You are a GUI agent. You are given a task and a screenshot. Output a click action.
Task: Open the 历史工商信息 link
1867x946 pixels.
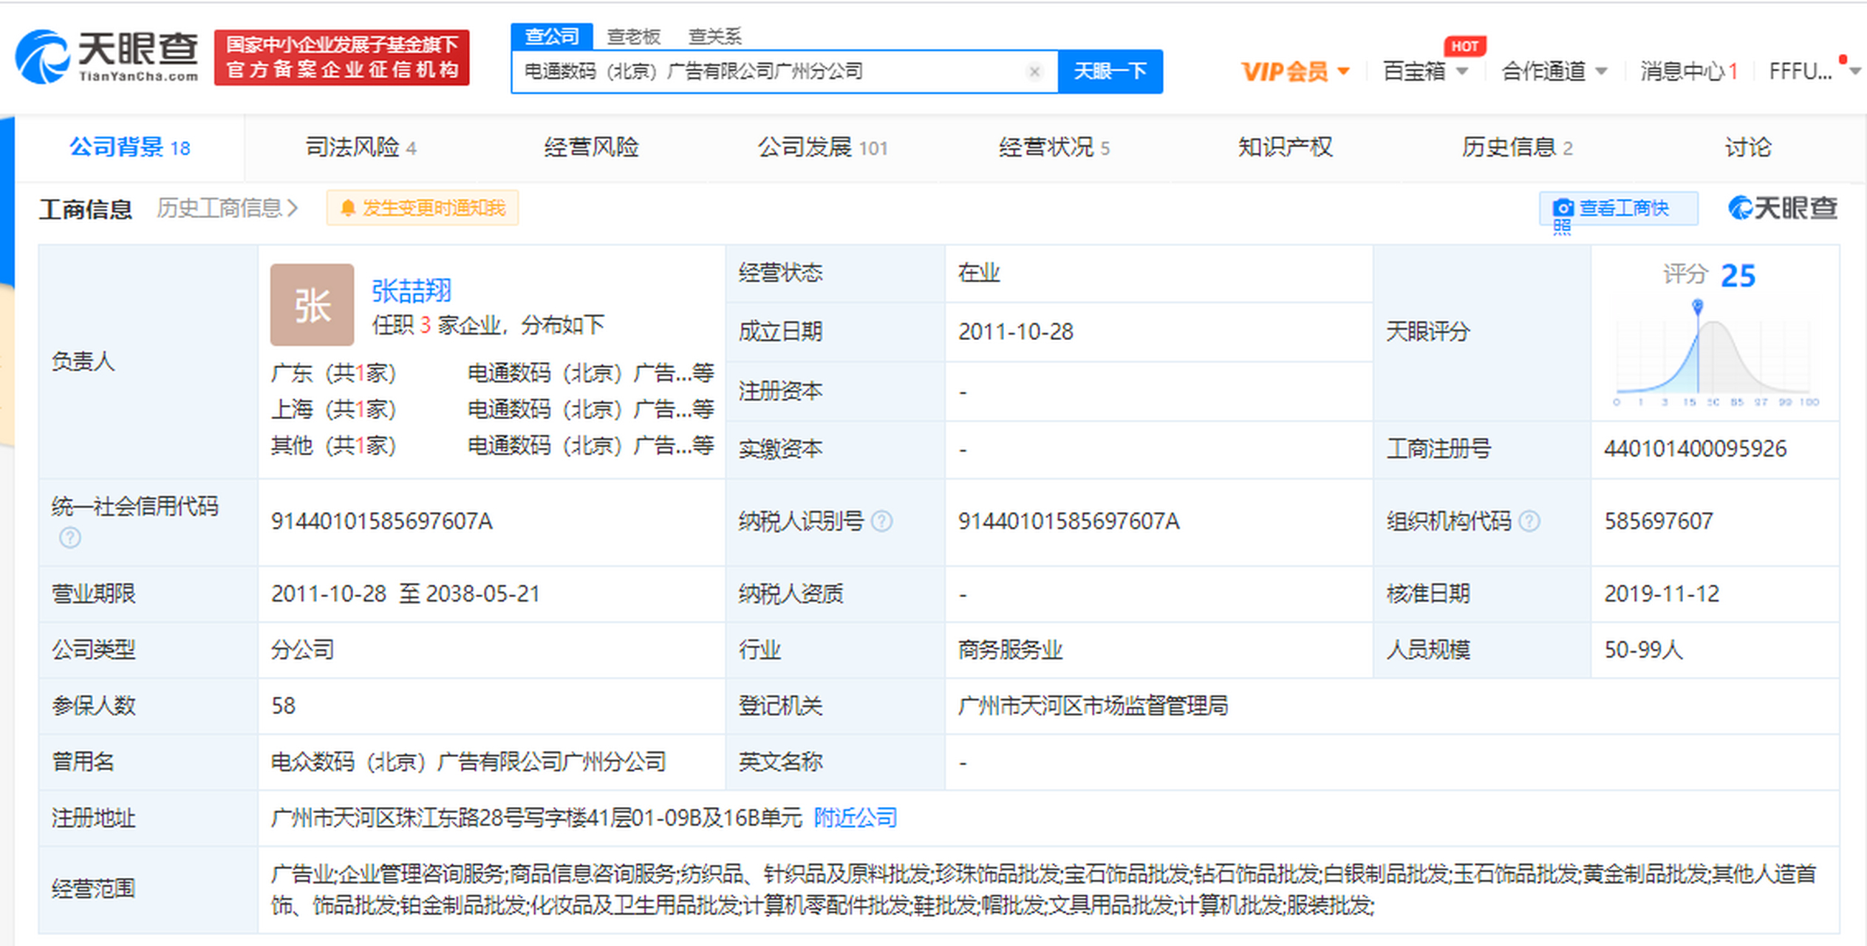click(x=228, y=208)
